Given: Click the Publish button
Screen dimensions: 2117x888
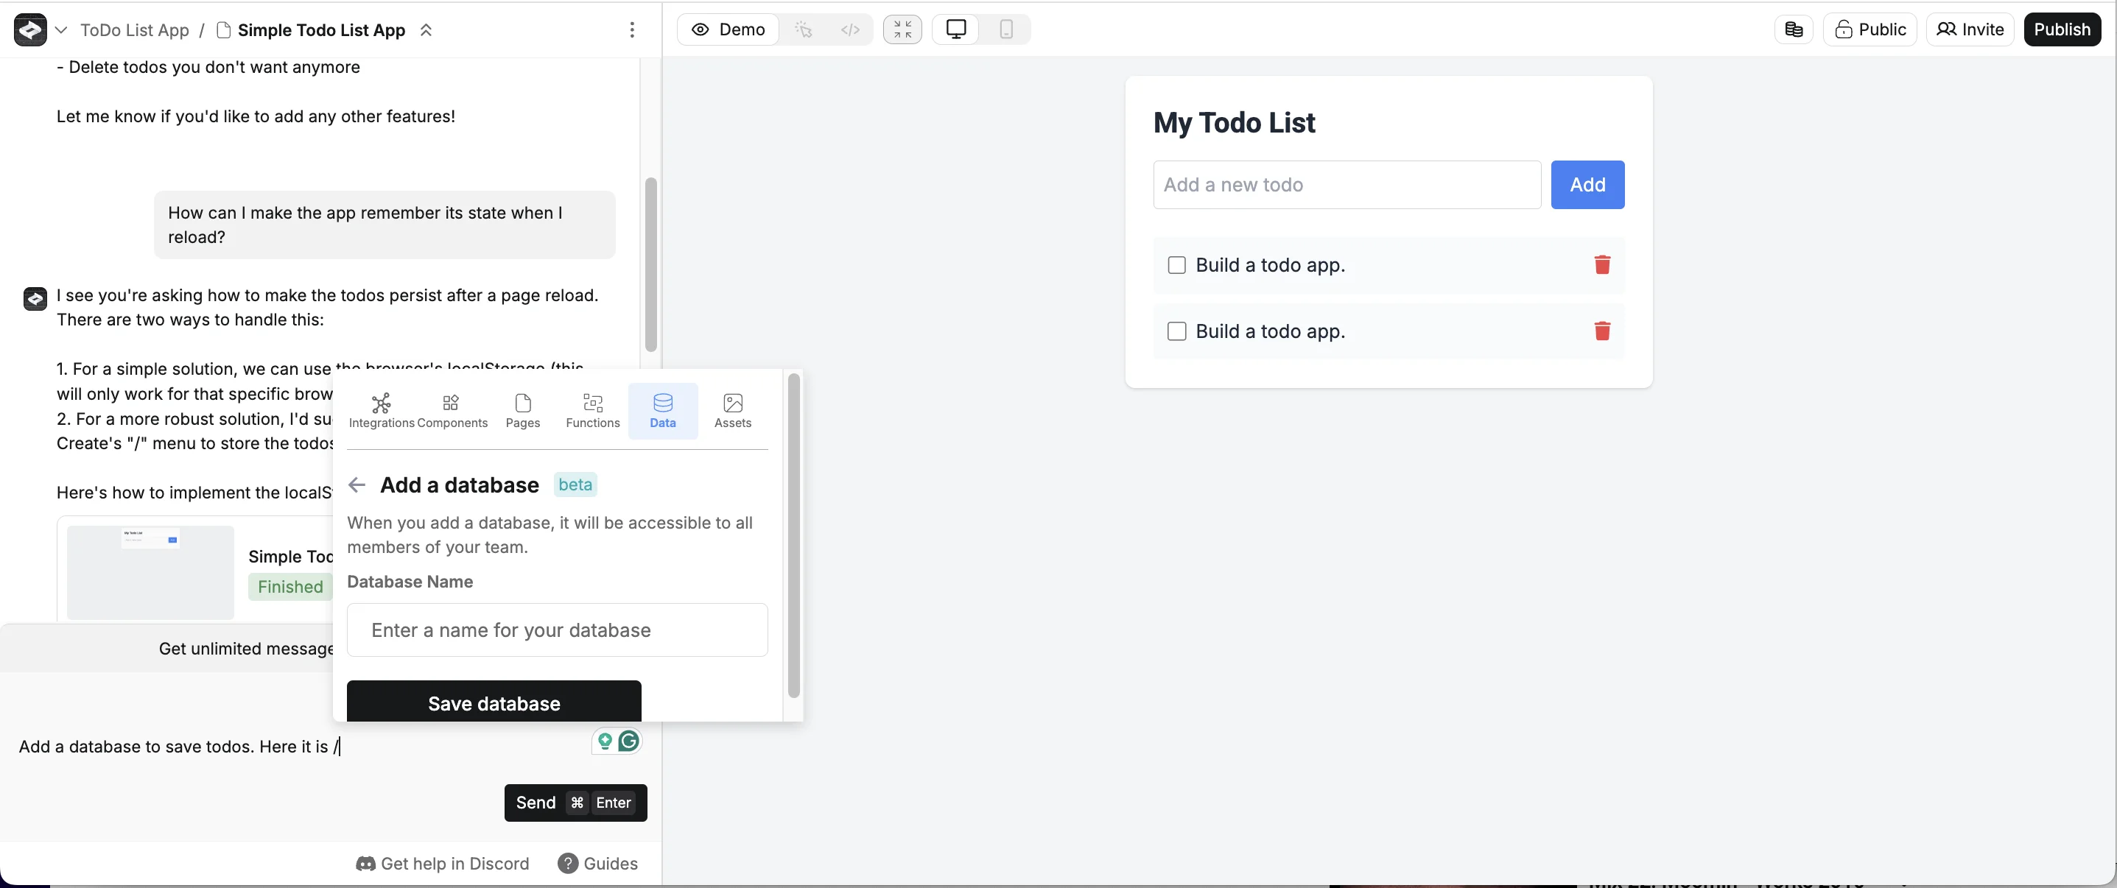Looking at the screenshot, I should tap(2061, 29).
